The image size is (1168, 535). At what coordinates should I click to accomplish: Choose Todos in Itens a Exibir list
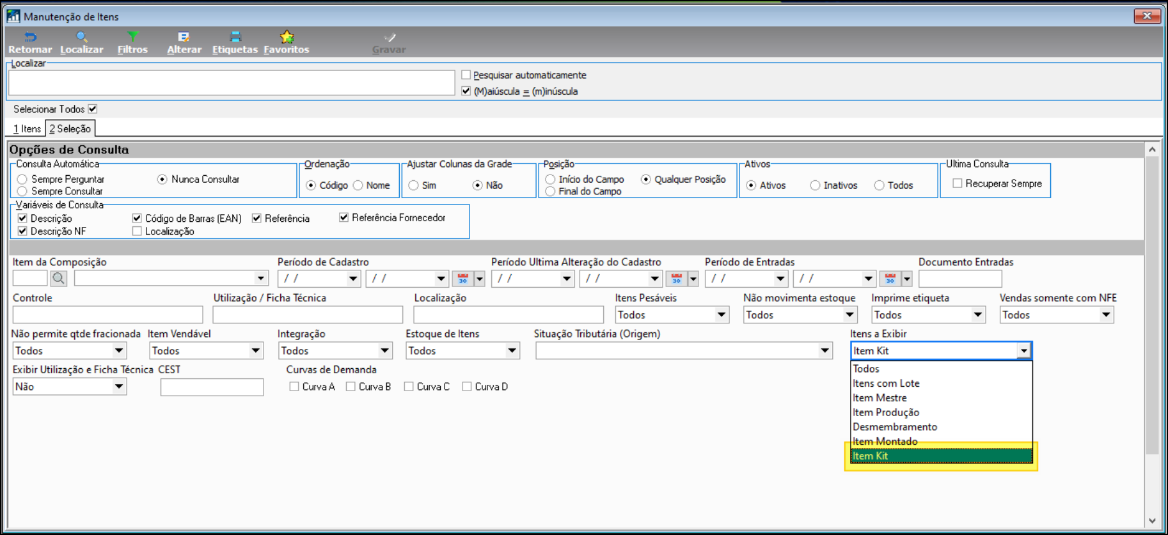(x=942, y=369)
